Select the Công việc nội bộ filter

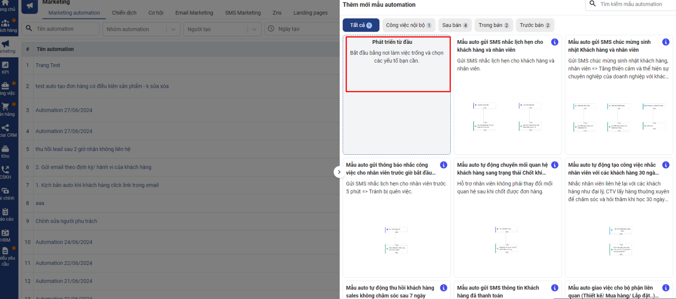click(x=408, y=25)
